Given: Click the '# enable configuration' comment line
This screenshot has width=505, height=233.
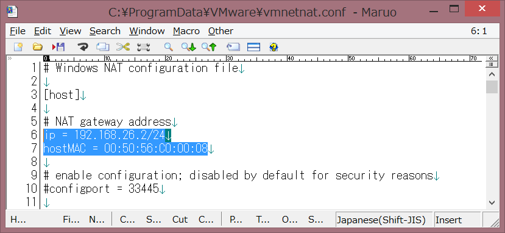Looking at the screenshot, I should click(x=238, y=175).
